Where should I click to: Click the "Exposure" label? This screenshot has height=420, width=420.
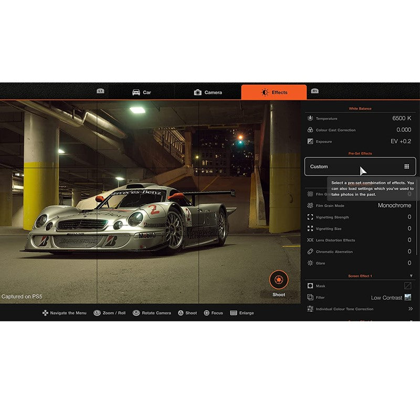click(x=324, y=141)
